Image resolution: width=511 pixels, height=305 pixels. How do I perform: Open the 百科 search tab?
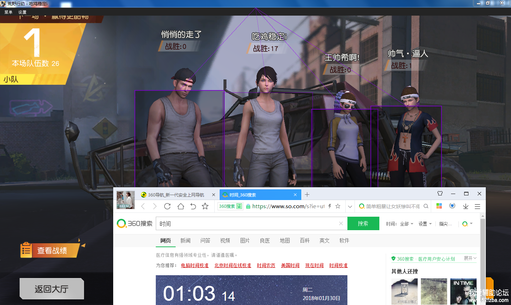(x=305, y=240)
